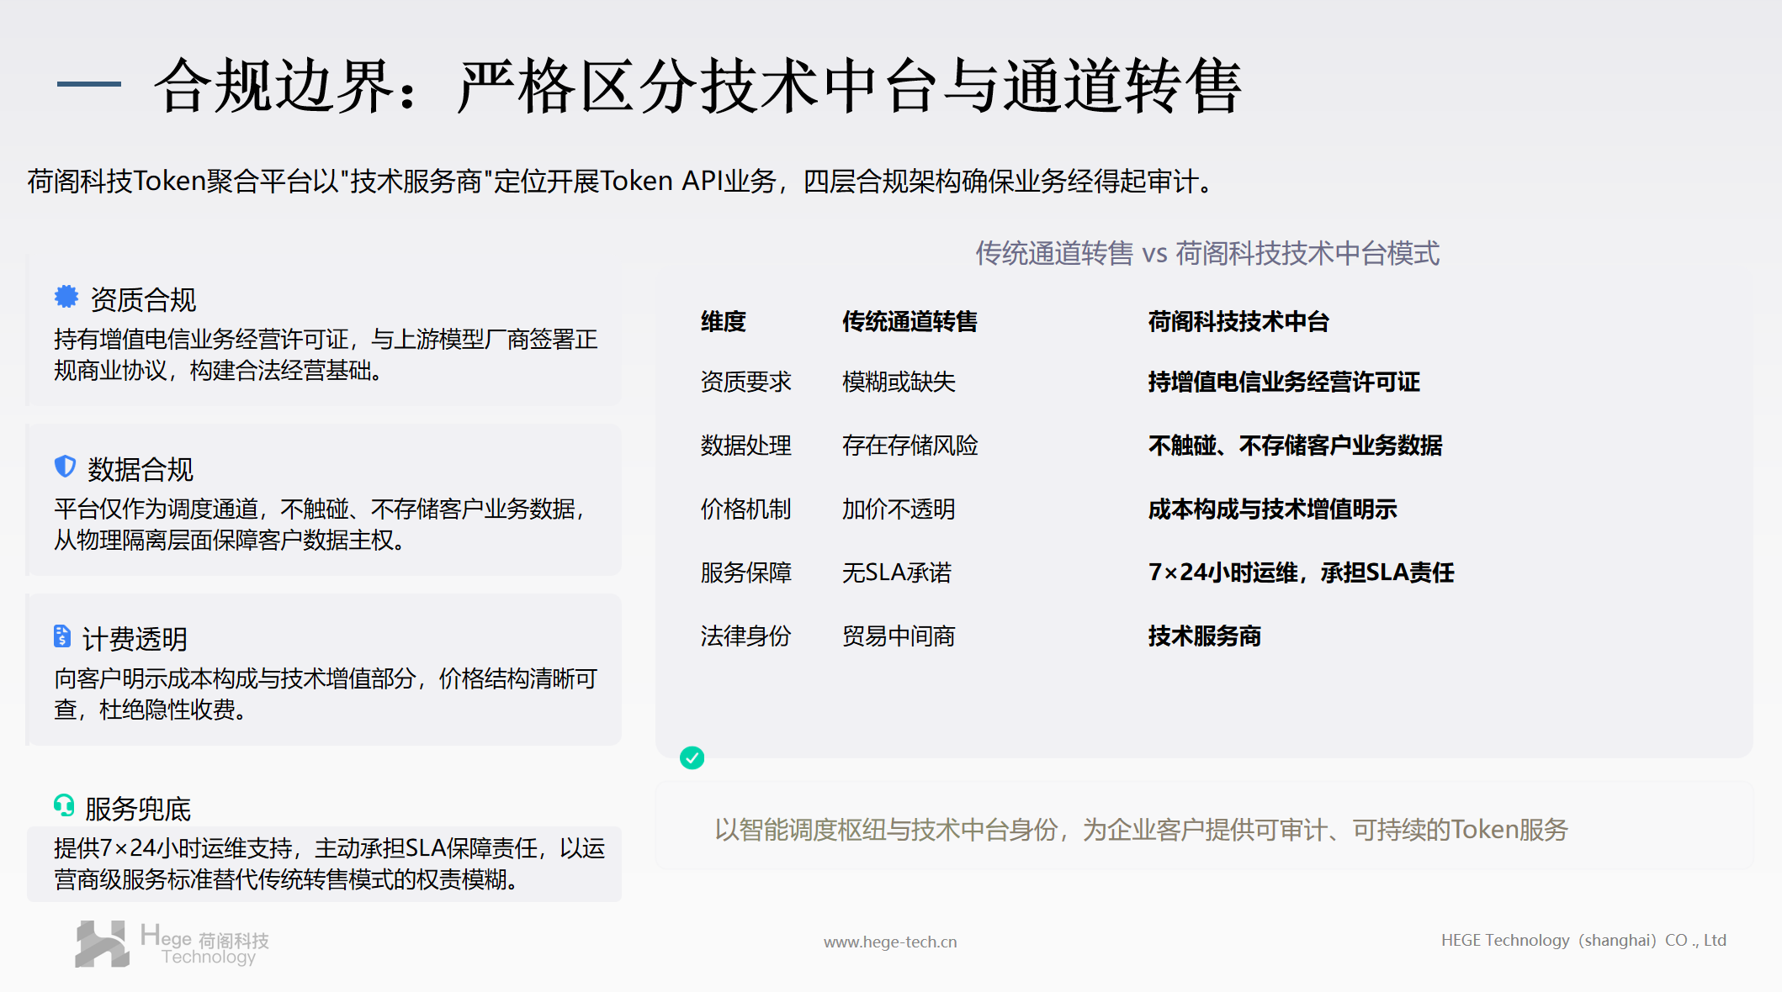Viewport: 1782px width, 992px height.
Task: Click the summary line starting 以智能调度枢纽
Action: click(x=1142, y=830)
